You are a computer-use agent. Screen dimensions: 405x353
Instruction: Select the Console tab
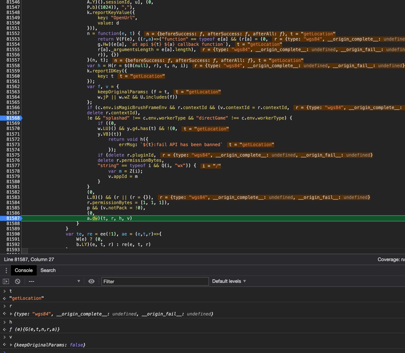click(x=23, y=270)
